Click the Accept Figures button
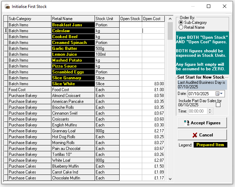The width and height of the screenshot is (235, 187). click(x=202, y=123)
